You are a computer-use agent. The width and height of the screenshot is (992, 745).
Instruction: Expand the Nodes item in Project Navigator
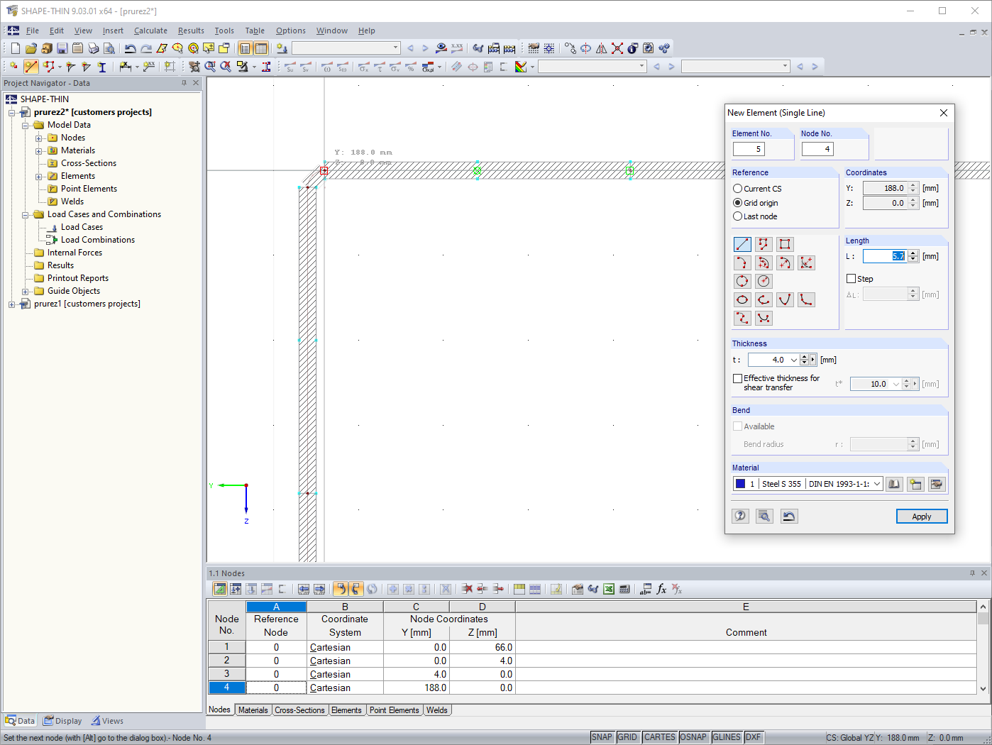pos(40,138)
